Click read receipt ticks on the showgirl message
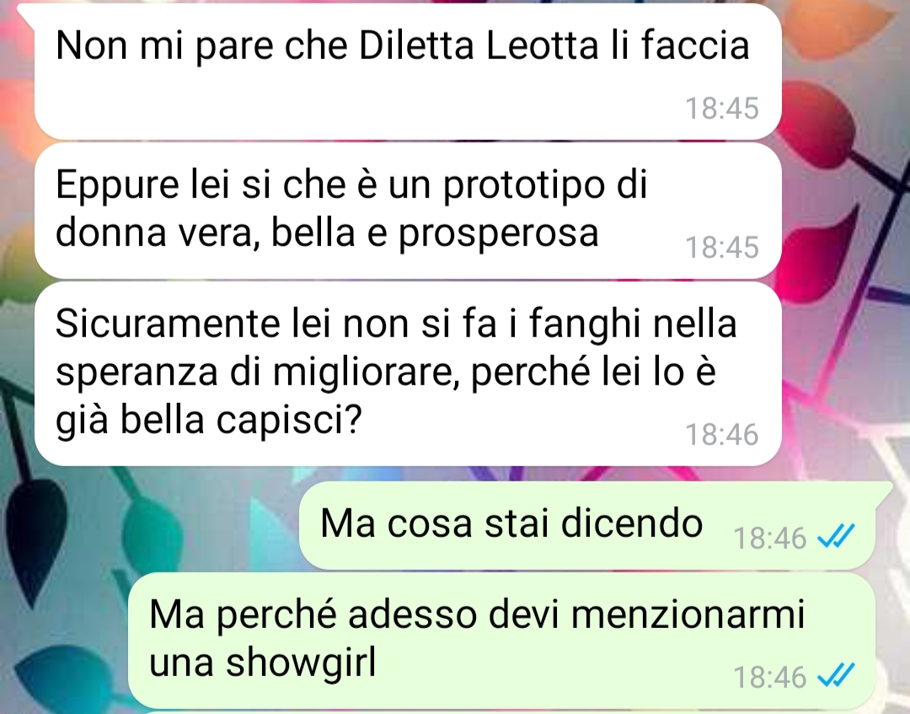This screenshot has height=714, width=910. pos(836,675)
